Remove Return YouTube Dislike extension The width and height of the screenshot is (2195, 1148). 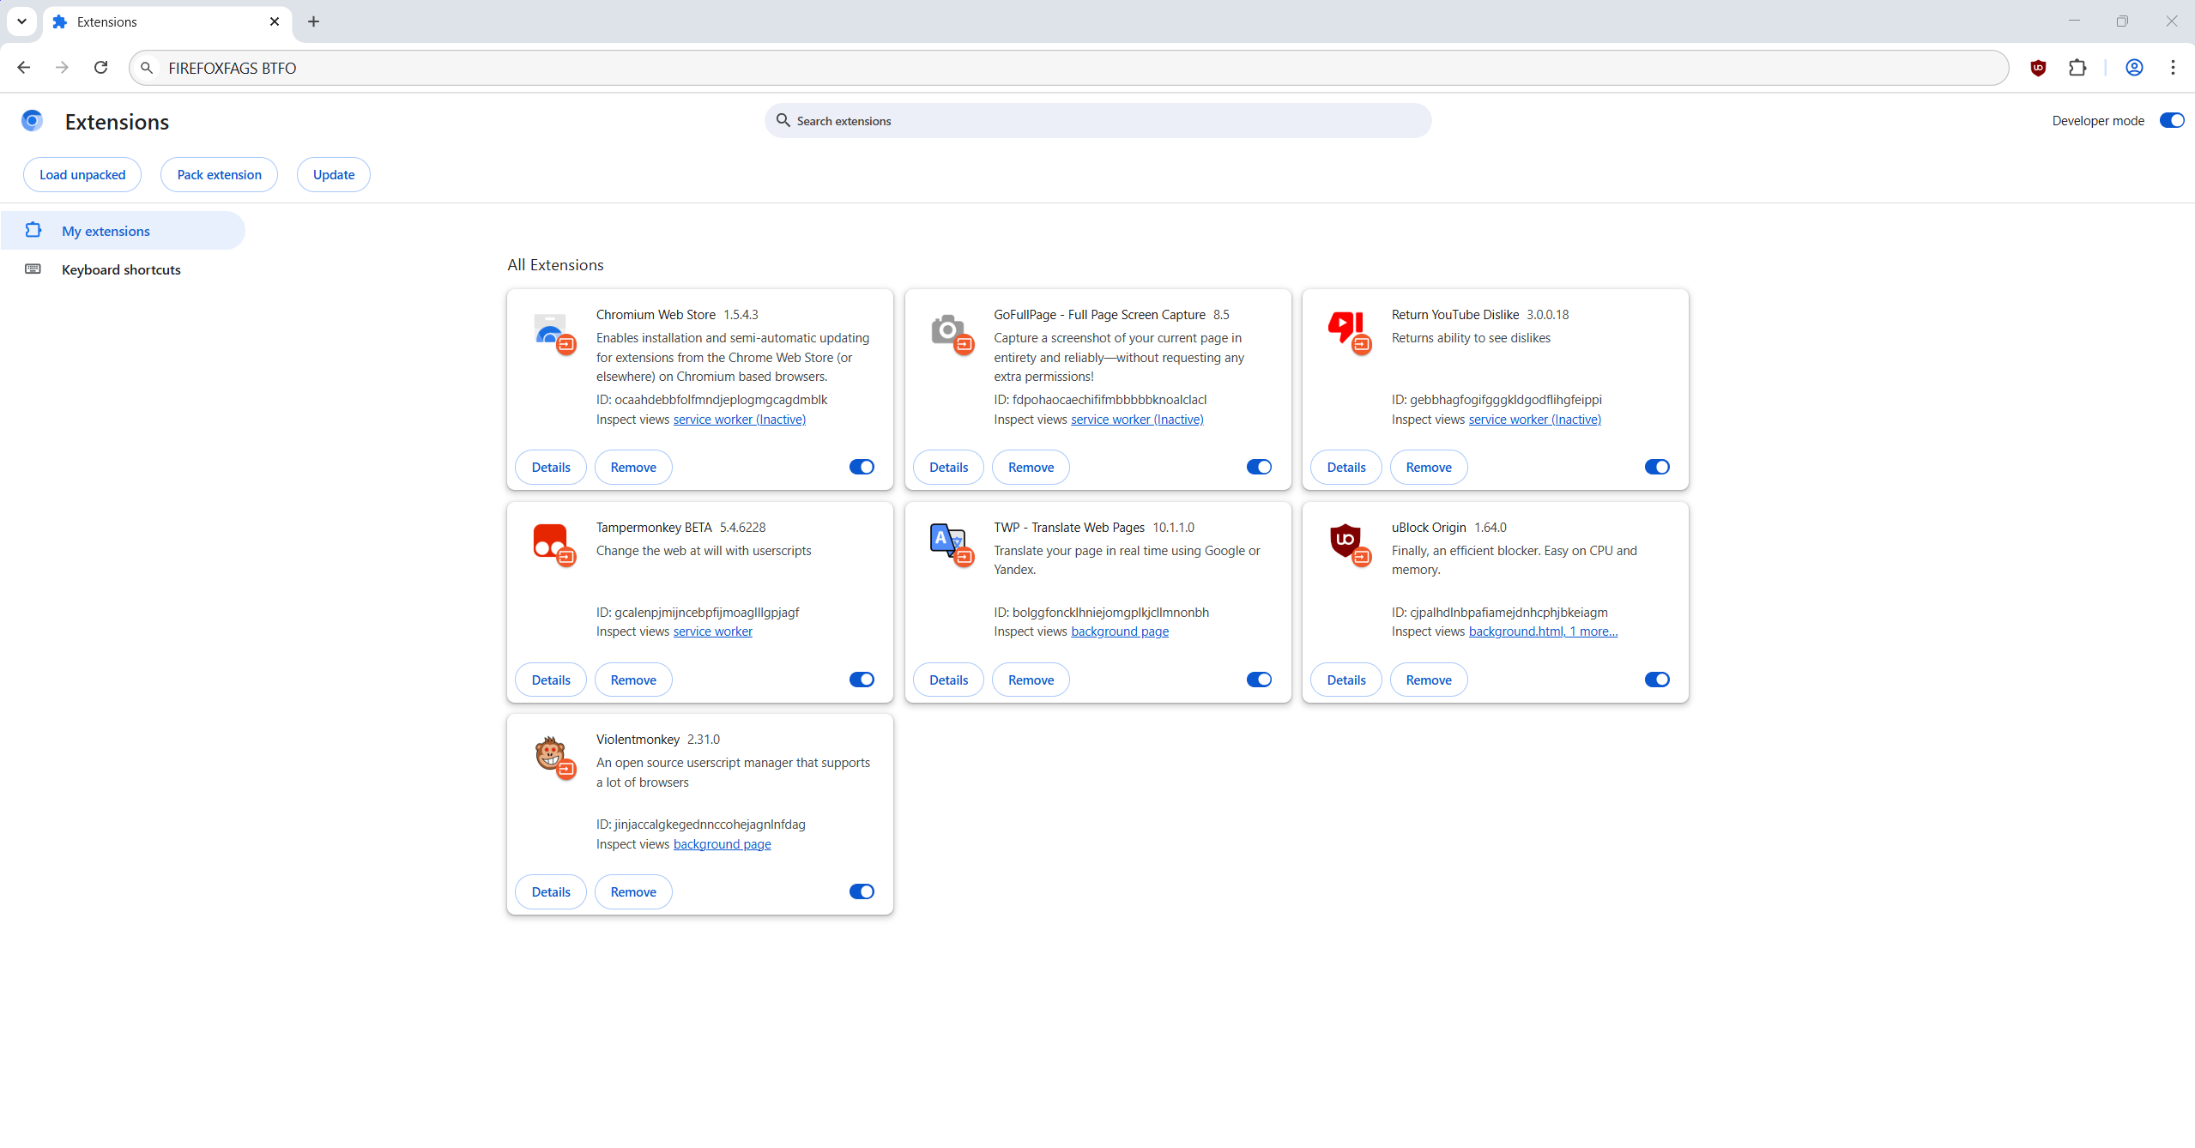(1429, 468)
